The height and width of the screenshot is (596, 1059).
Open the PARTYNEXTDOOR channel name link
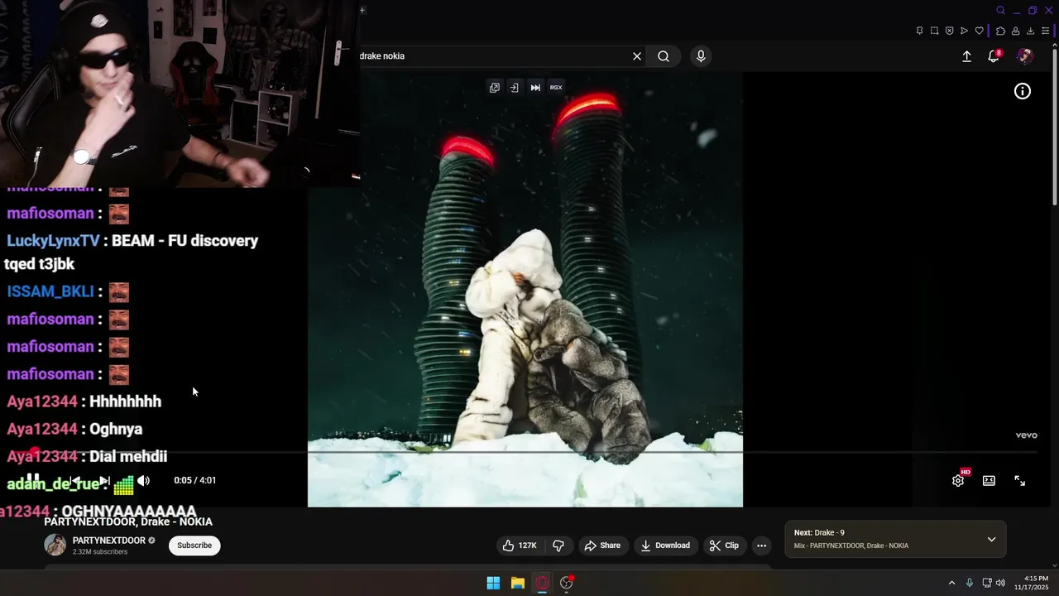click(x=109, y=541)
